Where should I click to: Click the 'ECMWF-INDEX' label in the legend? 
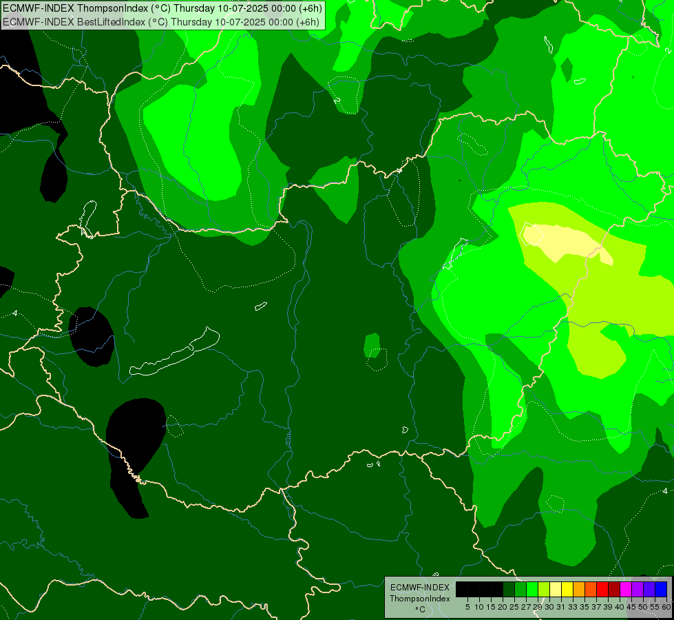(x=420, y=588)
